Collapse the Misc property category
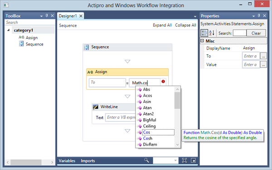Image resolution: width=272 pixels, height=170 pixels. click(202, 41)
